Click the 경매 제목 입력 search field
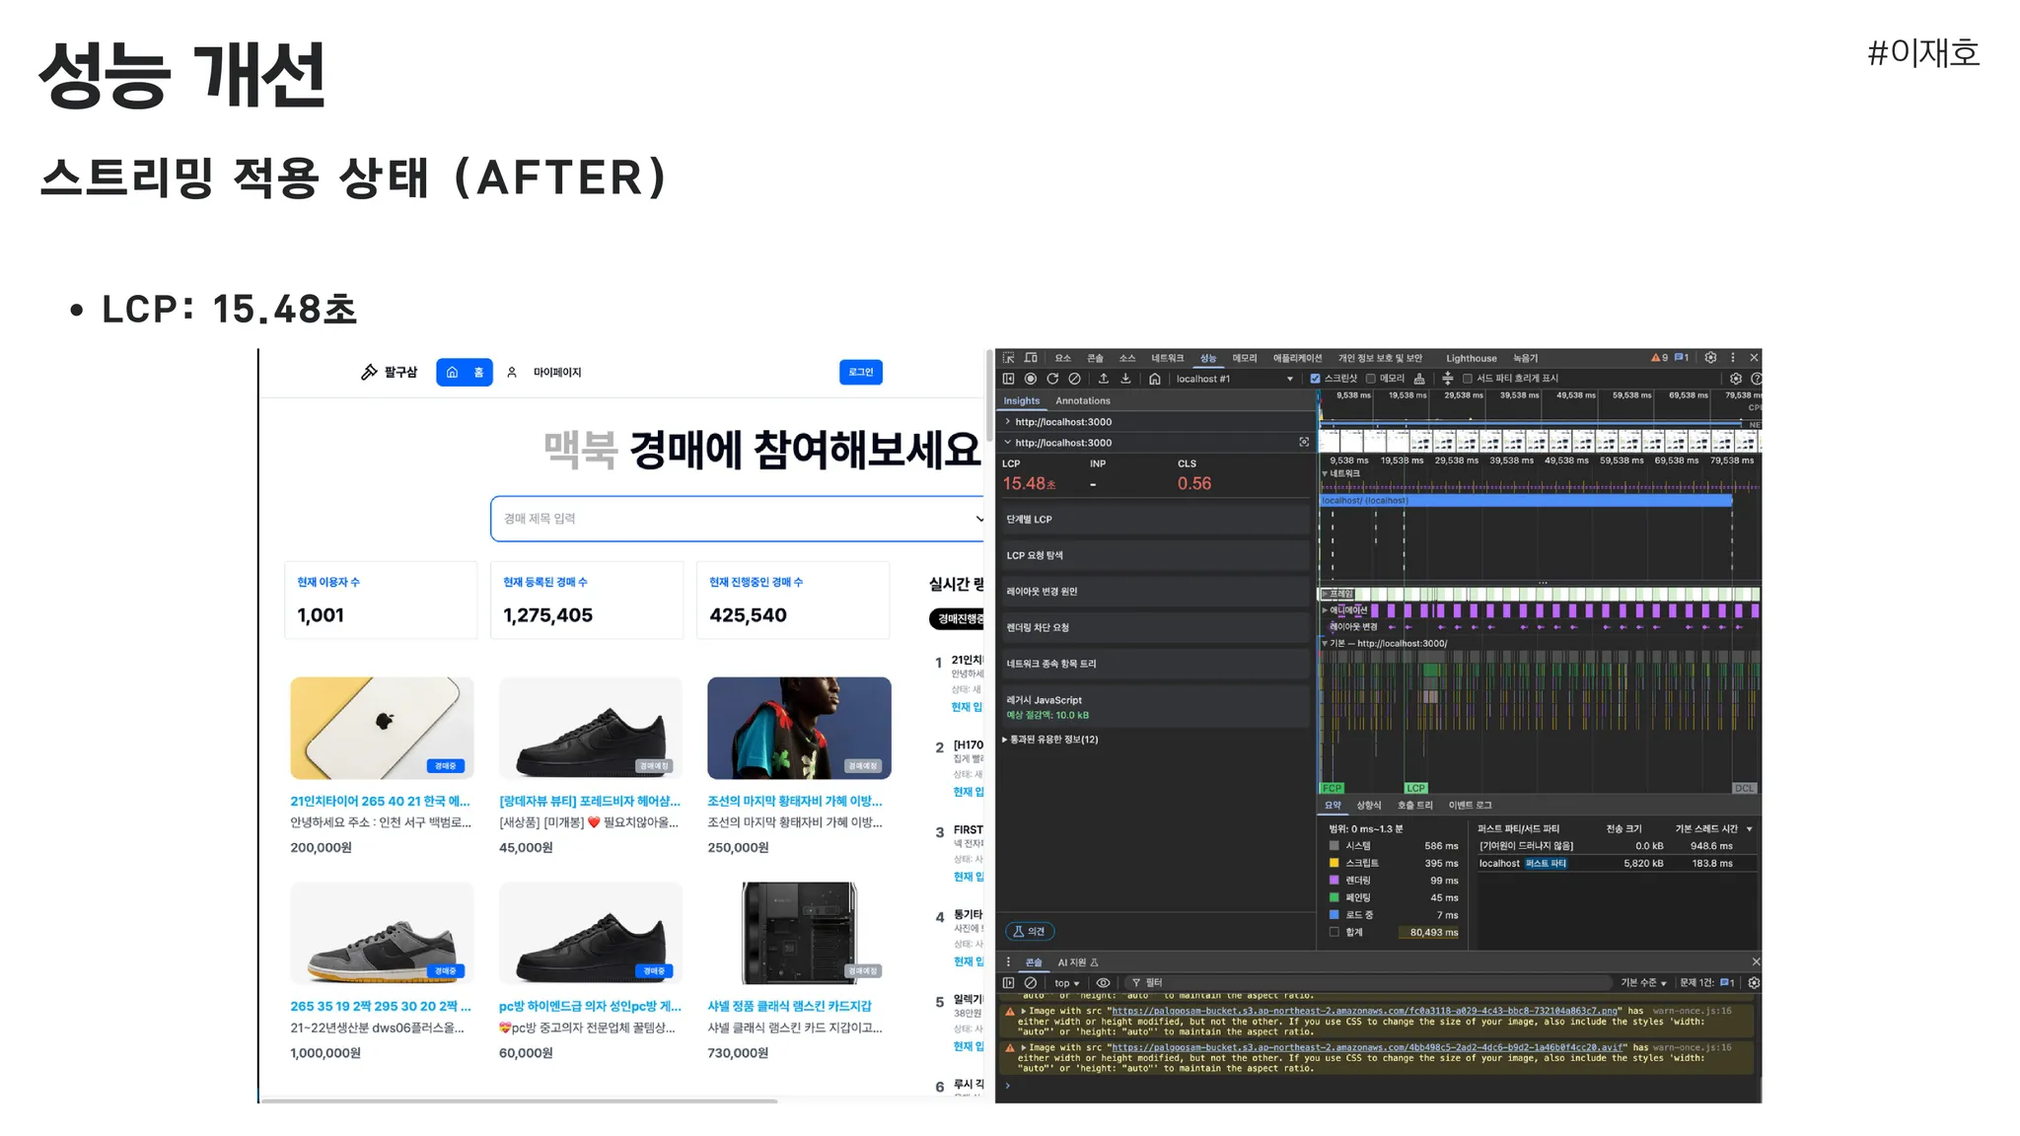 [x=738, y=519]
